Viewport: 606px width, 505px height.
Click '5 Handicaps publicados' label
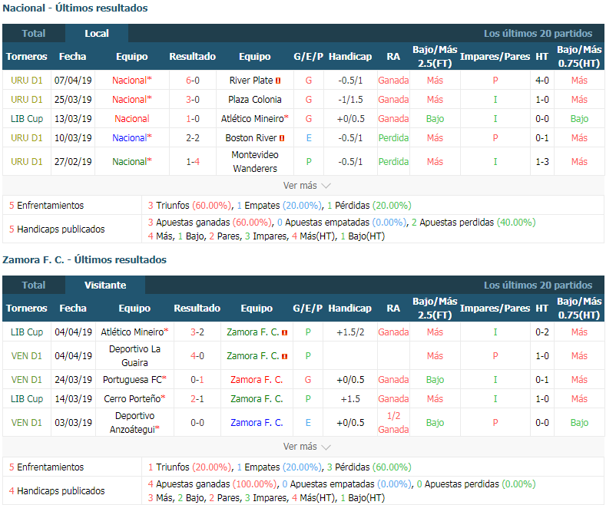[57, 229]
